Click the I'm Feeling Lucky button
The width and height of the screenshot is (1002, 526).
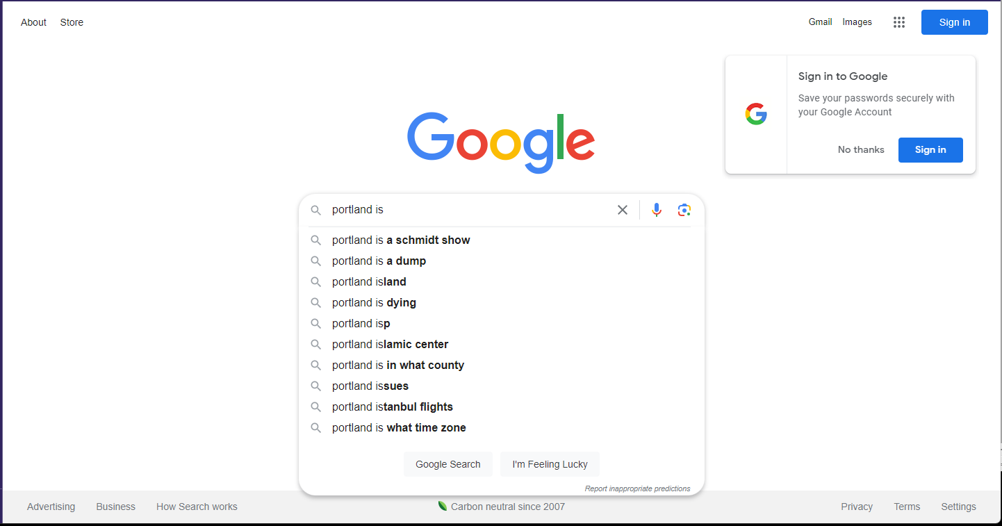pyautogui.click(x=550, y=464)
